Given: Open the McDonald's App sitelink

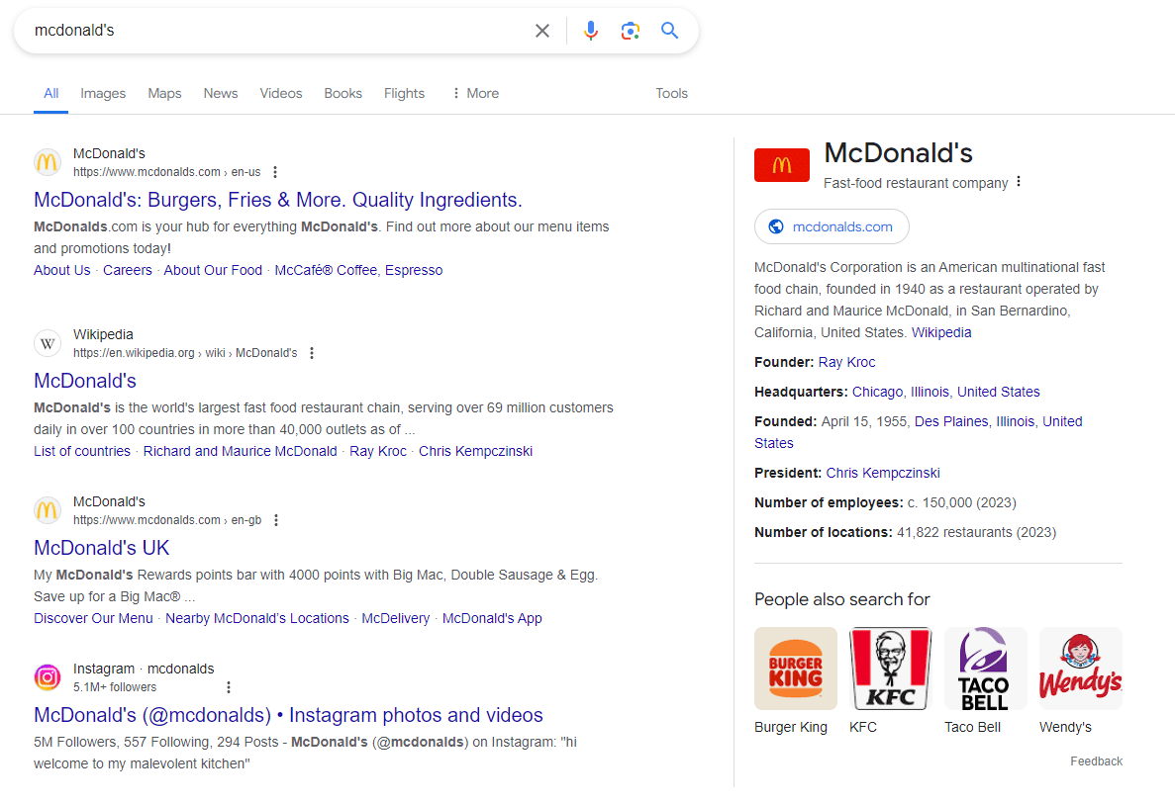Looking at the screenshot, I should (x=492, y=618).
